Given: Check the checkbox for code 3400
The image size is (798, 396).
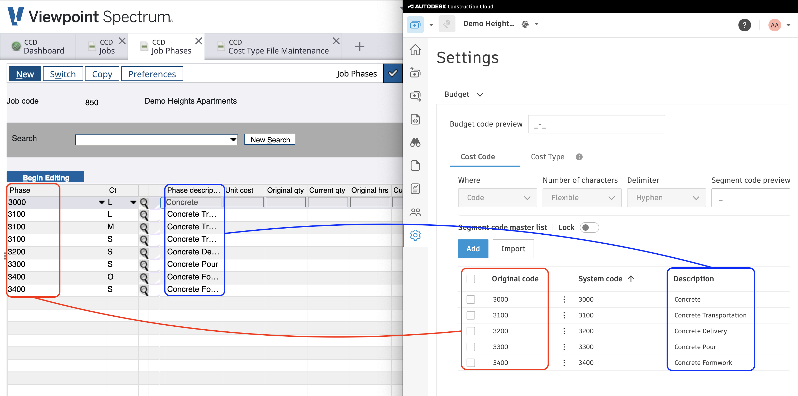Looking at the screenshot, I should (x=471, y=363).
